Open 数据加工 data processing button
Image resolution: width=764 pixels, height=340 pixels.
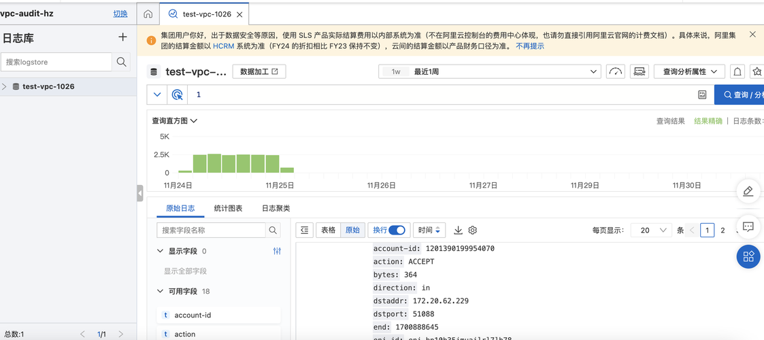(259, 71)
